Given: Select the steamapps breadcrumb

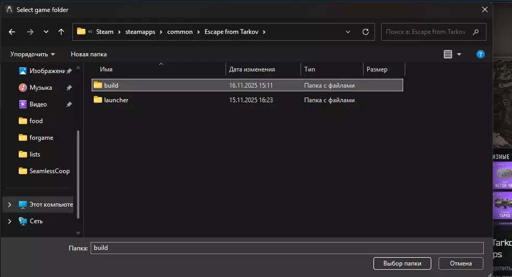Looking at the screenshot, I should pyautogui.click(x=141, y=32).
